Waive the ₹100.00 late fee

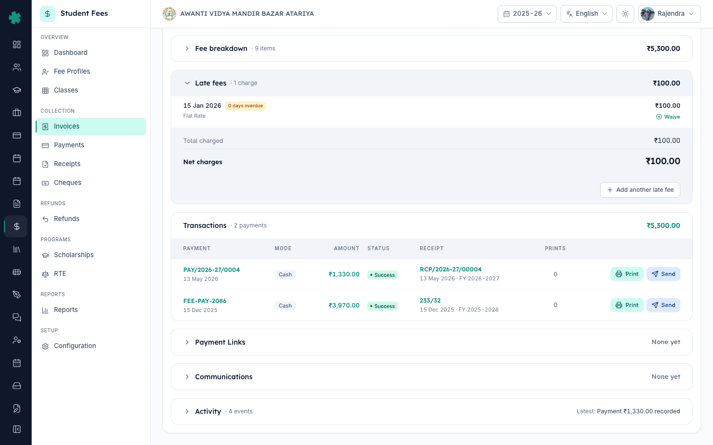pos(668,117)
